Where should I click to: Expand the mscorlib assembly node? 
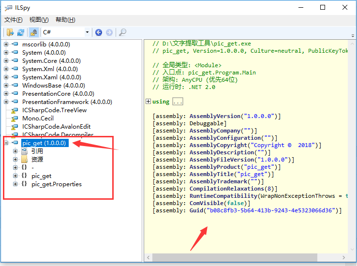tap(6, 44)
